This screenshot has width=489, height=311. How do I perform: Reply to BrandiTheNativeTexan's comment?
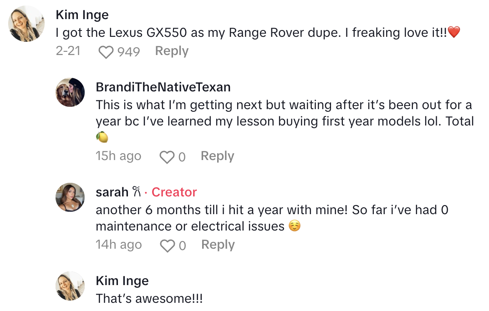[x=217, y=156]
